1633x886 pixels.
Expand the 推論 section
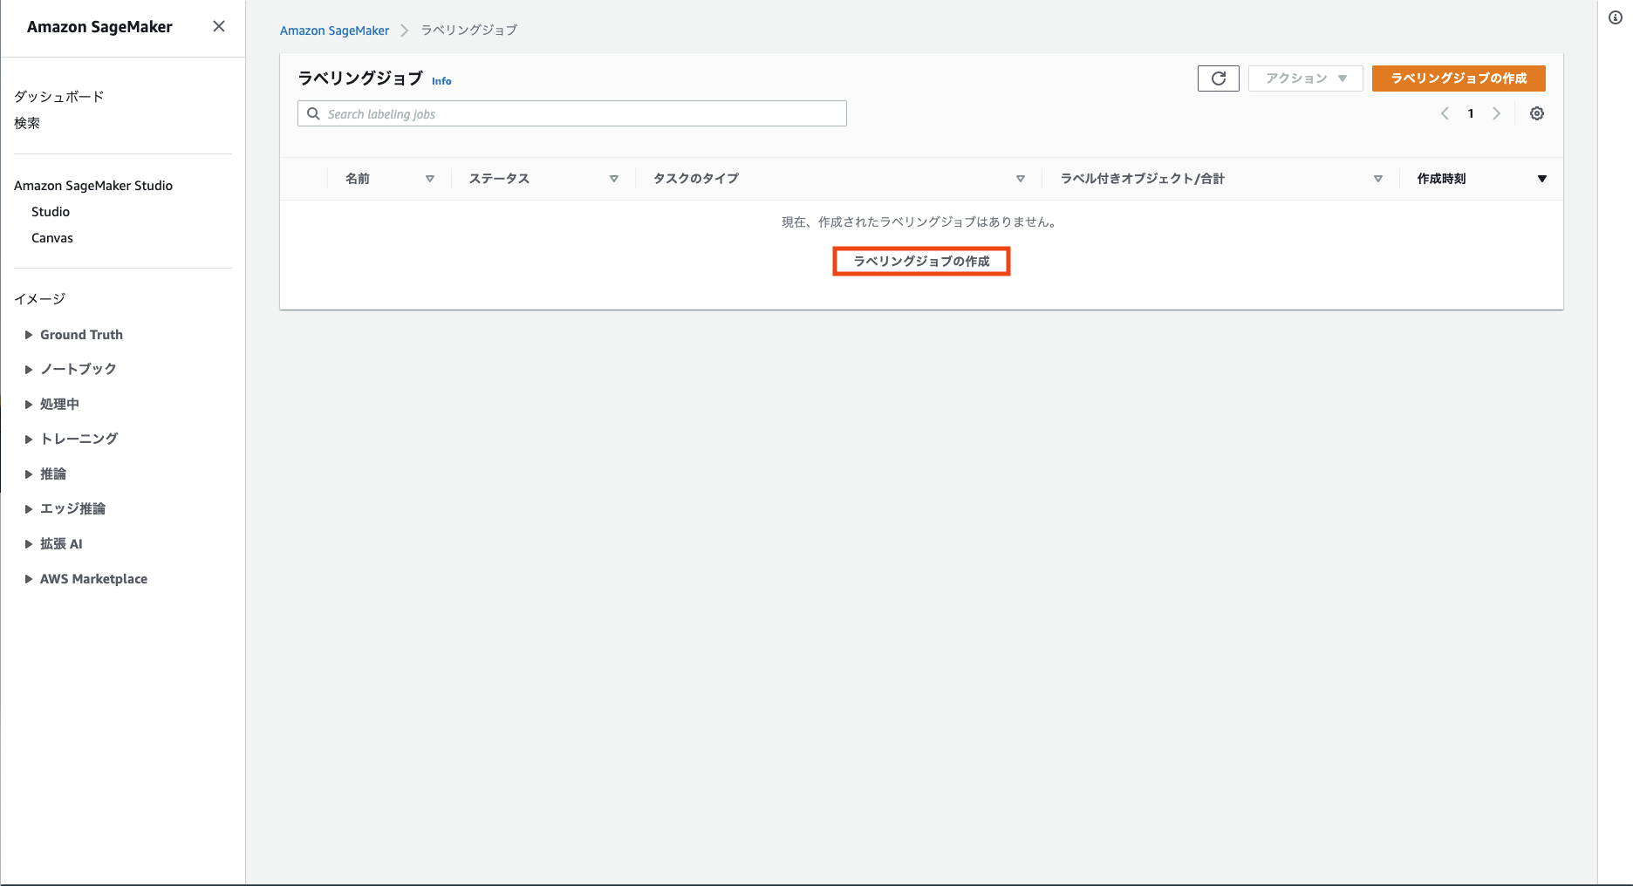point(29,474)
